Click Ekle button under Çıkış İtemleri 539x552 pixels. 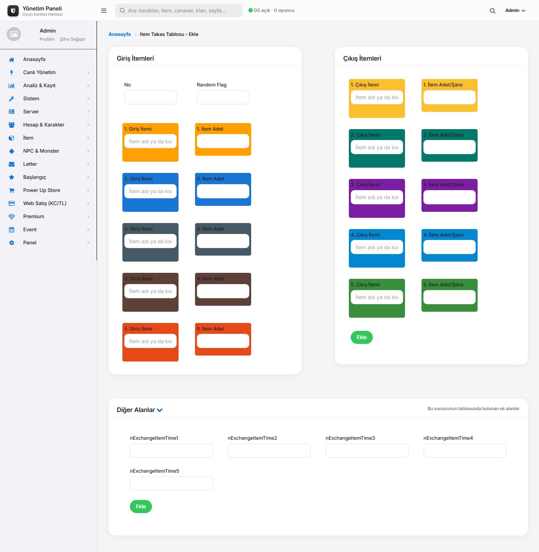(x=362, y=337)
